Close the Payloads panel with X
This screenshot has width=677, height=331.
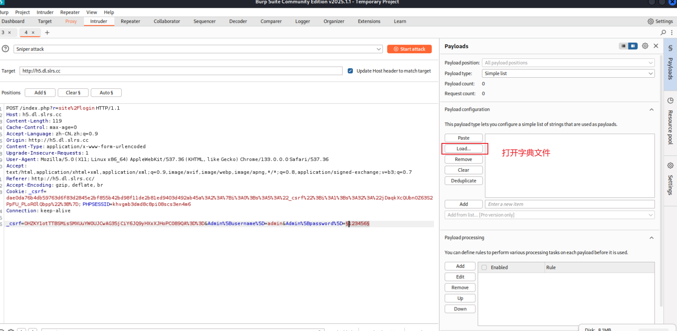tap(656, 46)
